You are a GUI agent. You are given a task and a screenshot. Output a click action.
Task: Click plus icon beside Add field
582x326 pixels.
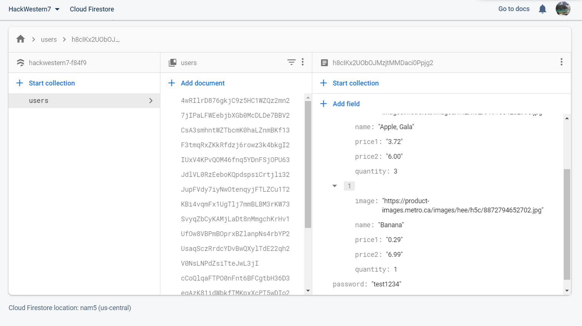pos(323,104)
